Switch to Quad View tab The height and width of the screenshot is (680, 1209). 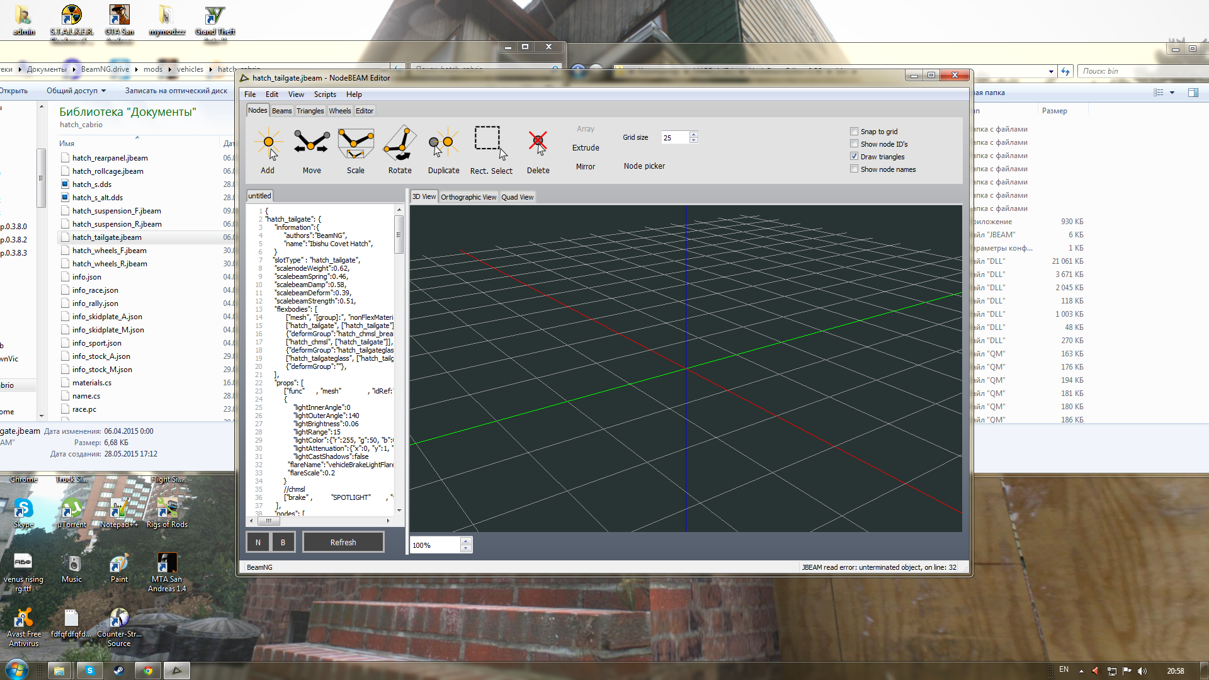pos(517,197)
